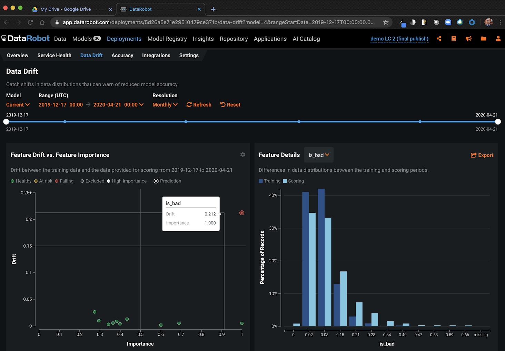This screenshot has height=351, width=505.
Task: Close the My Drive browser tab
Action: point(110,9)
